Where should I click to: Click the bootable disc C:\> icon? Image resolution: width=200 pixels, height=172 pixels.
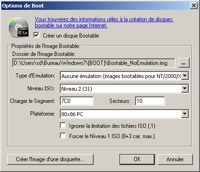tap(19, 27)
